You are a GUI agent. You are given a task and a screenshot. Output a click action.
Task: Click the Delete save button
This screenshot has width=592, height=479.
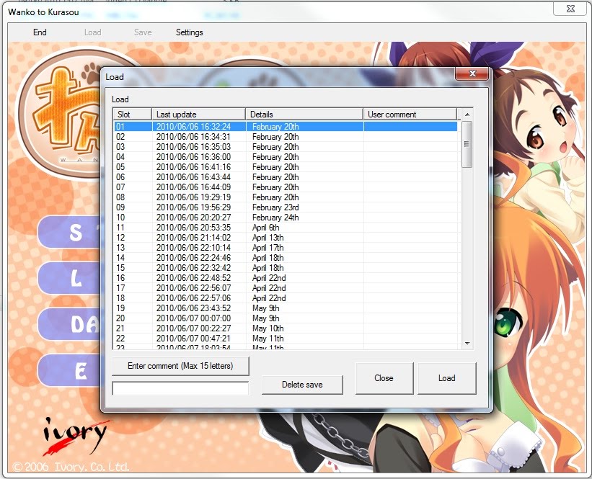tap(302, 385)
